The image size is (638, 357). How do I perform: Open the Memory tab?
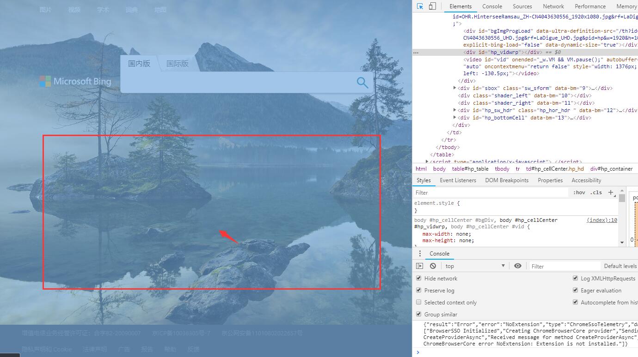(626, 6)
